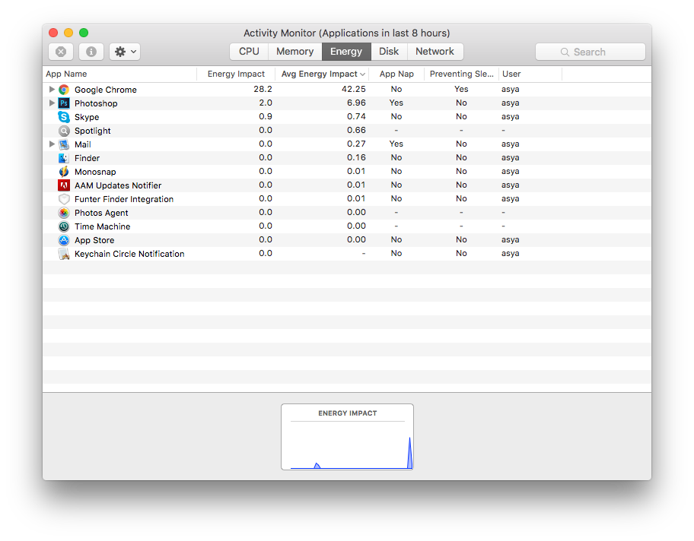
Task: Click the Mail app icon
Action: (64, 144)
